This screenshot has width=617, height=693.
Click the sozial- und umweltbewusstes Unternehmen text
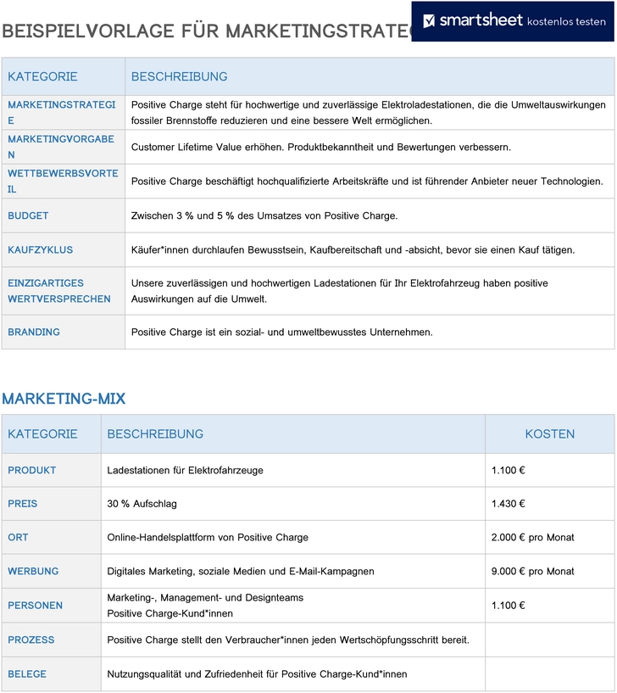tap(281, 332)
